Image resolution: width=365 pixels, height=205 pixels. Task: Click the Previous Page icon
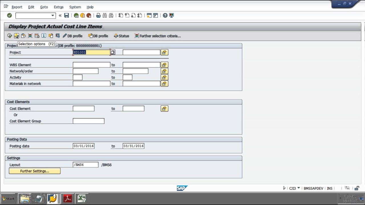pyautogui.click(x=127, y=15)
